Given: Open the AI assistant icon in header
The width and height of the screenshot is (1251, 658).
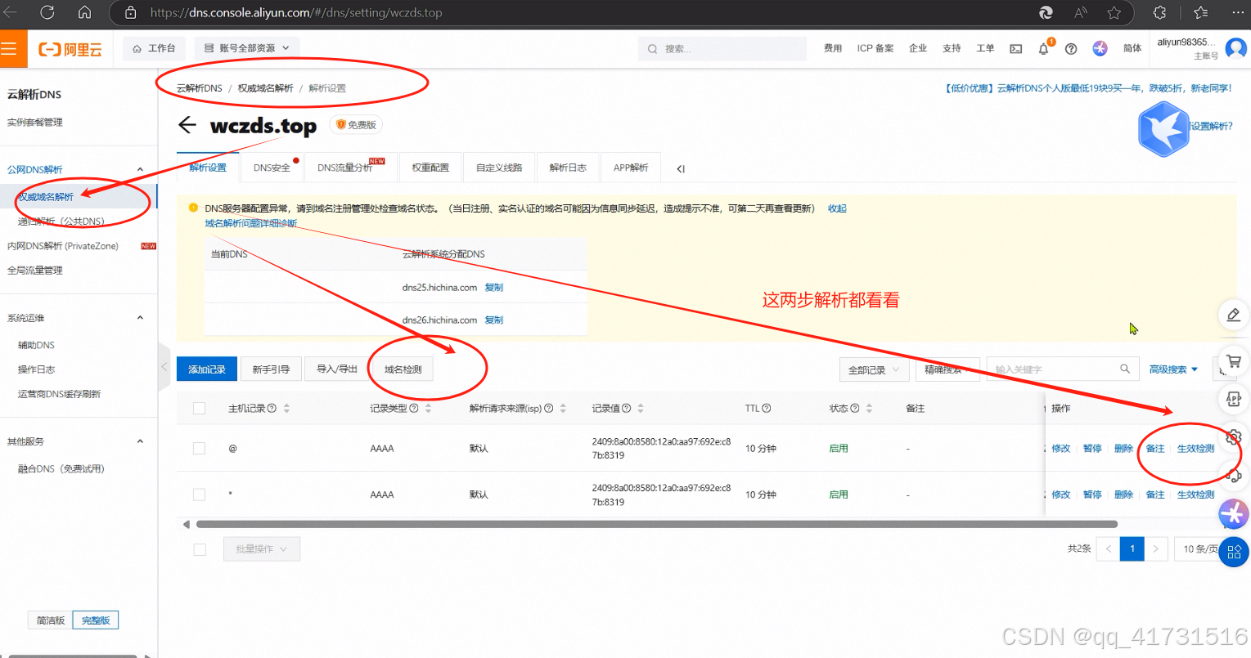Looking at the screenshot, I should 1100,49.
